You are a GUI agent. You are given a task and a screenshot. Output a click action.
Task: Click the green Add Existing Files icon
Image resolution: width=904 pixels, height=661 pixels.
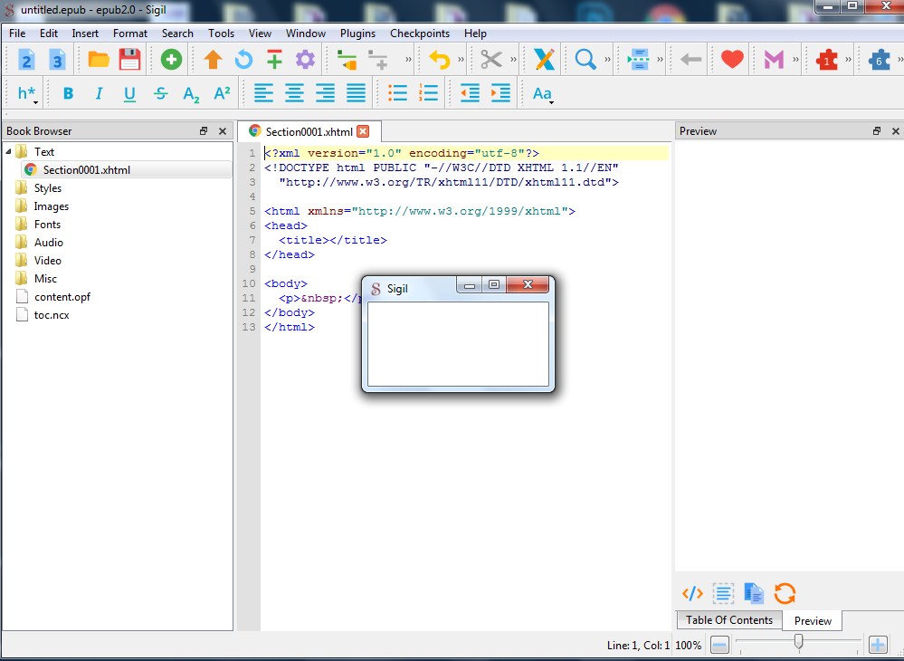[x=171, y=60]
